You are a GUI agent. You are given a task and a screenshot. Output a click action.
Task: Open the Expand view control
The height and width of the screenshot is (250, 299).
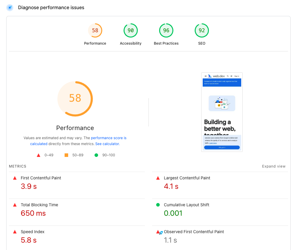click(x=274, y=166)
